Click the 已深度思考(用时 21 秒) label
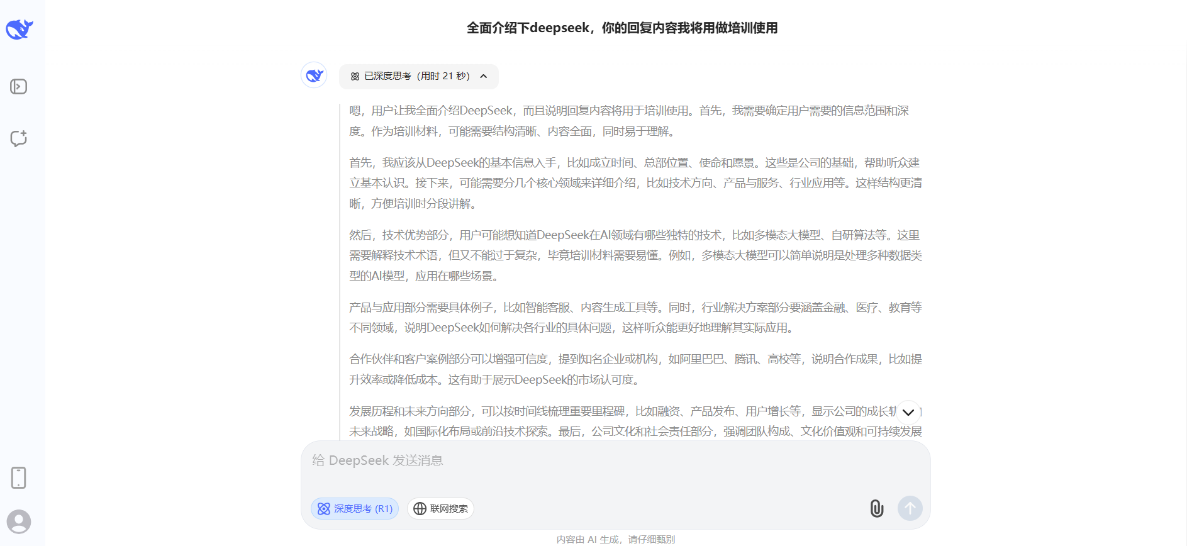 [x=416, y=76]
